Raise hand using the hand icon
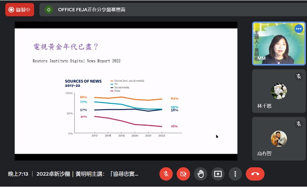Screen dimensions: 307x187 point(200,174)
